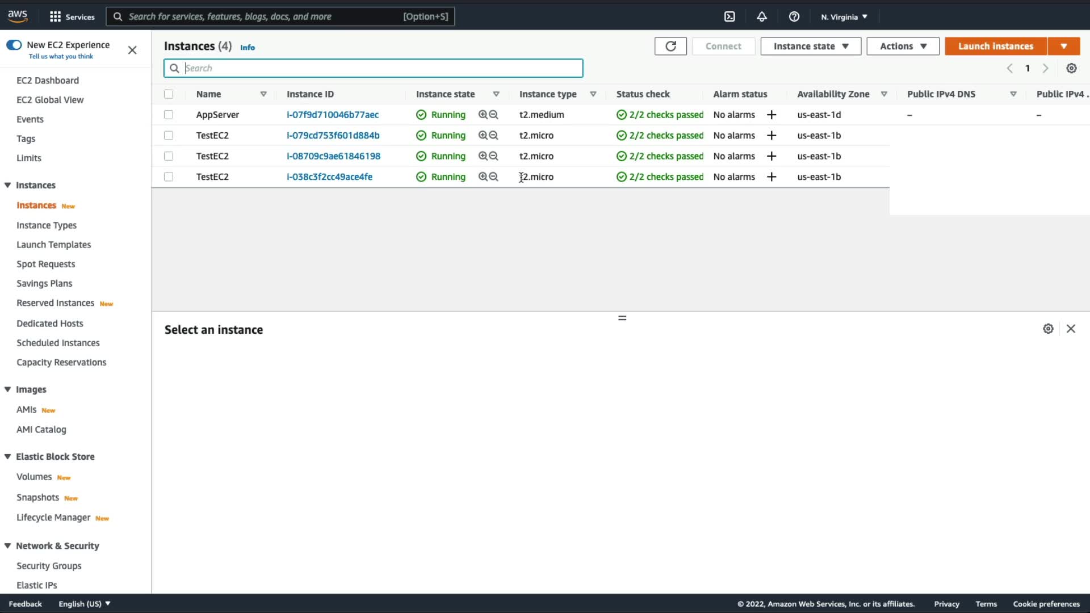Open instance ID i-07f9d710046b77aec link
1090x613 pixels.
pyautogui.click(x=333, y=115)
